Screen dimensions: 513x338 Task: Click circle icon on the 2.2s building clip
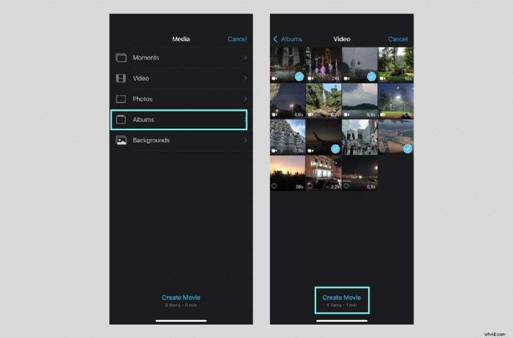click(x=310, y=186)
